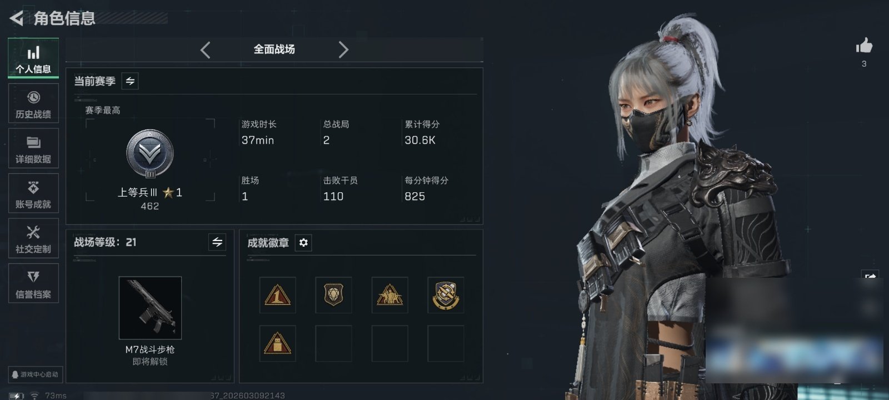Open the 历史战绩 tab
This screenshot has width=889, height=400.
pyautogui.click(x=33, y=103)
